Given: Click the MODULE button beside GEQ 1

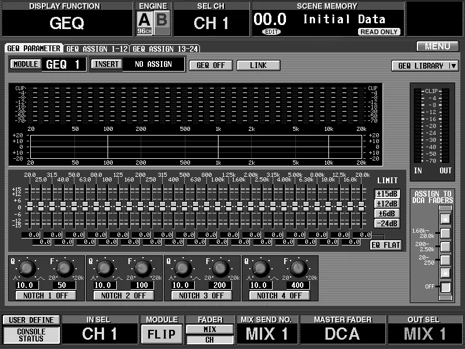Looking at the screenshot, I should click(x=26, y=64).
